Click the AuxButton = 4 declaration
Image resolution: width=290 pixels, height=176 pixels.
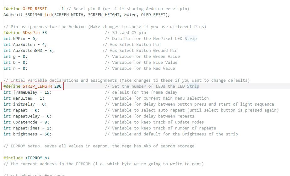25,45
